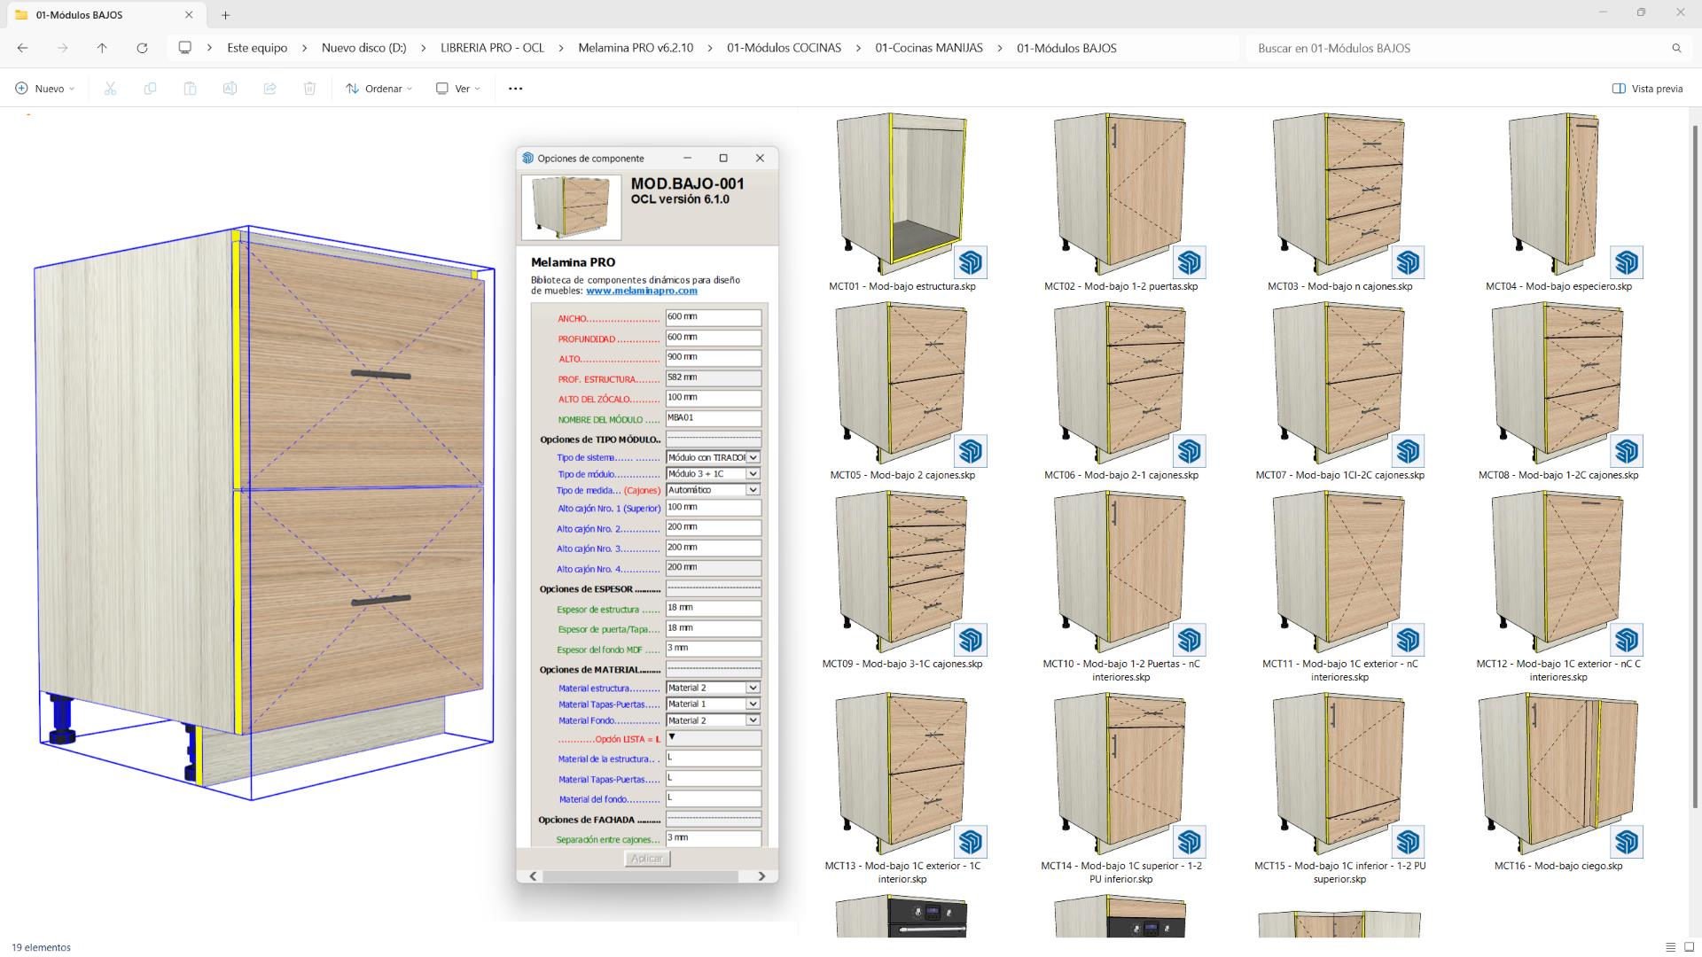Expand the Nuevo dropdown menu
Screen dimensions: 1702x957
45,89
